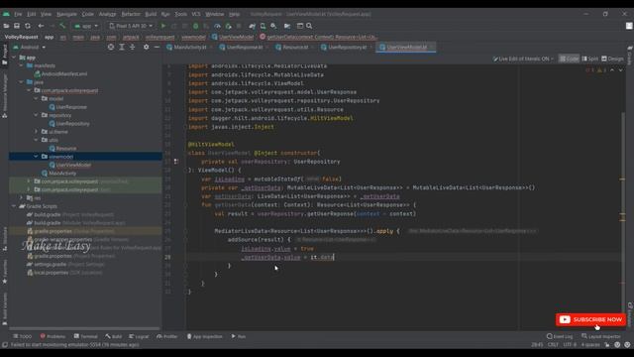Image resolution: width=634 pixels, height=357 pixels.
Task: Open the File menu
Action: 18,14
